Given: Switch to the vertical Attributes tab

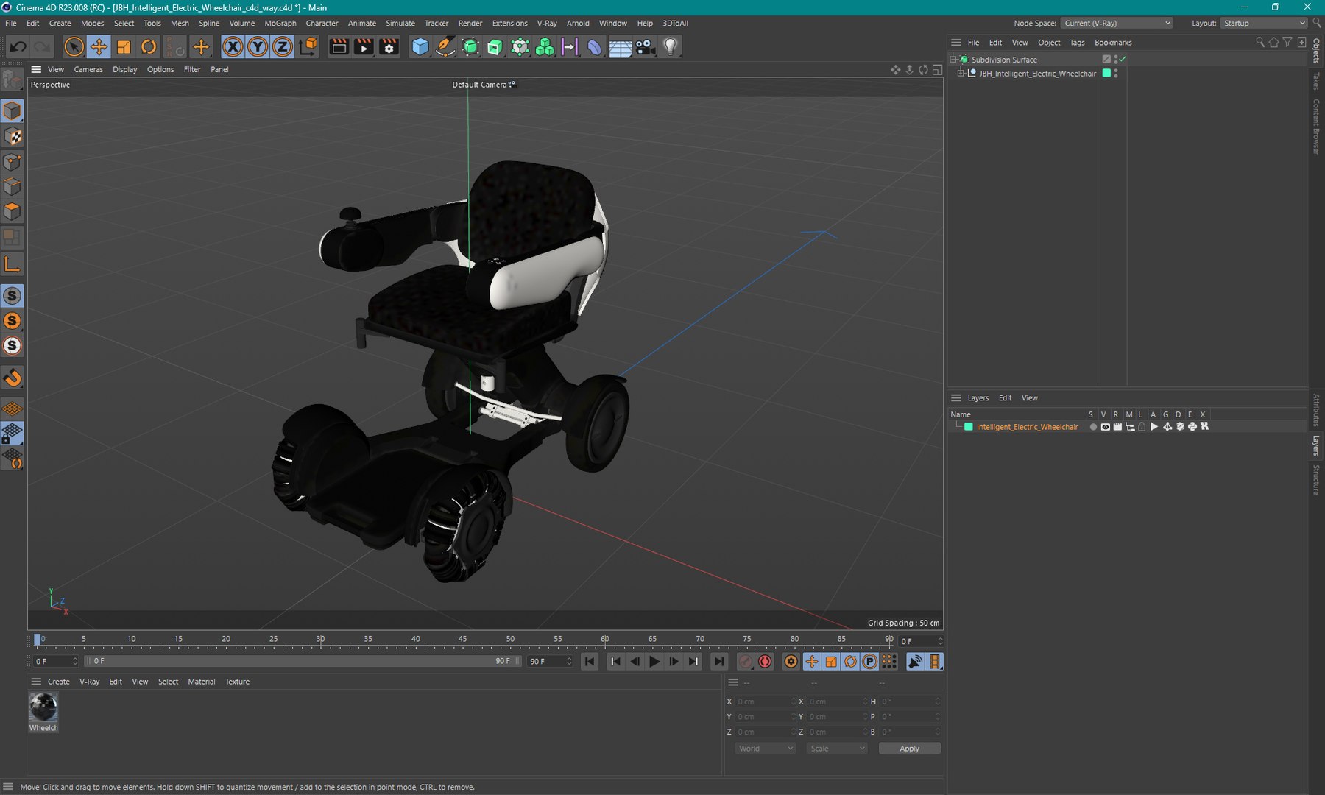Looking at the screenshot, I should 1316,411.
